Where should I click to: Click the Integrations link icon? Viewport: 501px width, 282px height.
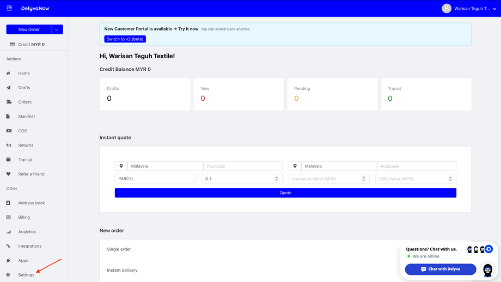click(8, 246)
